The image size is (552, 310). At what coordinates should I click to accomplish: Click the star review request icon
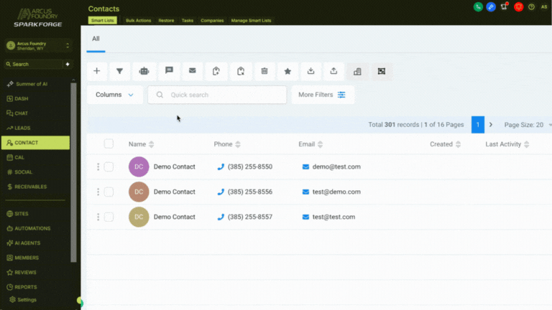(x=287, y=71)
